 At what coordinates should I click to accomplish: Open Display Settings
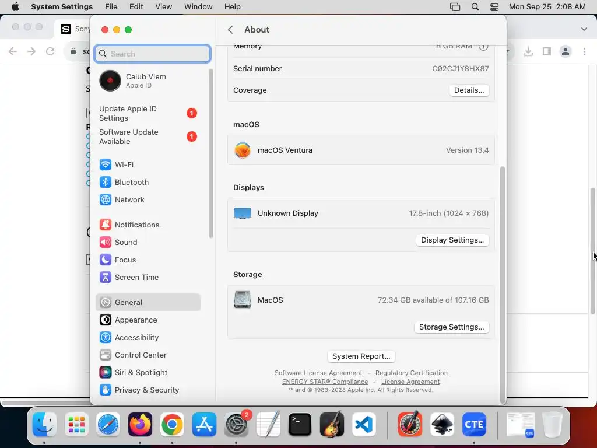(452, 240)
